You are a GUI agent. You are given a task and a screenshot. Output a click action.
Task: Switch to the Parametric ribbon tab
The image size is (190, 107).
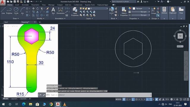point(35,5)
